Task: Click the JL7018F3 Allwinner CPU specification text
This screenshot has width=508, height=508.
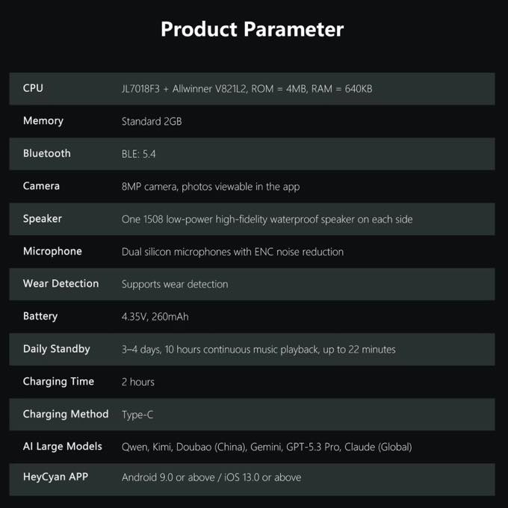Action: click(x=247, y=89)
